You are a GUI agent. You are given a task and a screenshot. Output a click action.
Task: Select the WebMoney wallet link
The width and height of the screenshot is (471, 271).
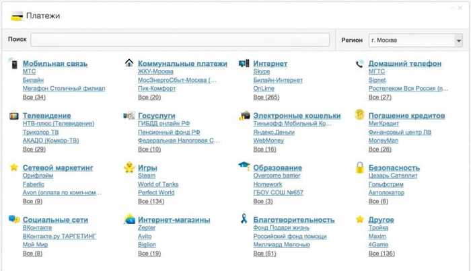[268, 141]
